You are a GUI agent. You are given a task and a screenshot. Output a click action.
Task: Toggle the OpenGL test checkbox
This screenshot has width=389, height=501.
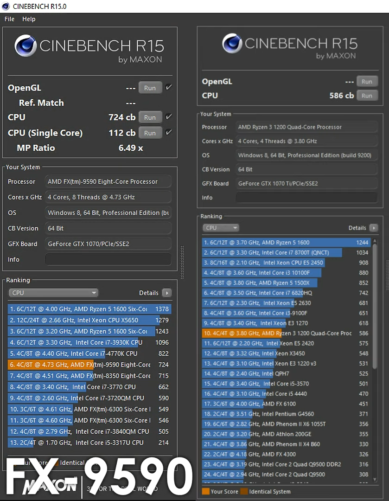click(169, 87)
